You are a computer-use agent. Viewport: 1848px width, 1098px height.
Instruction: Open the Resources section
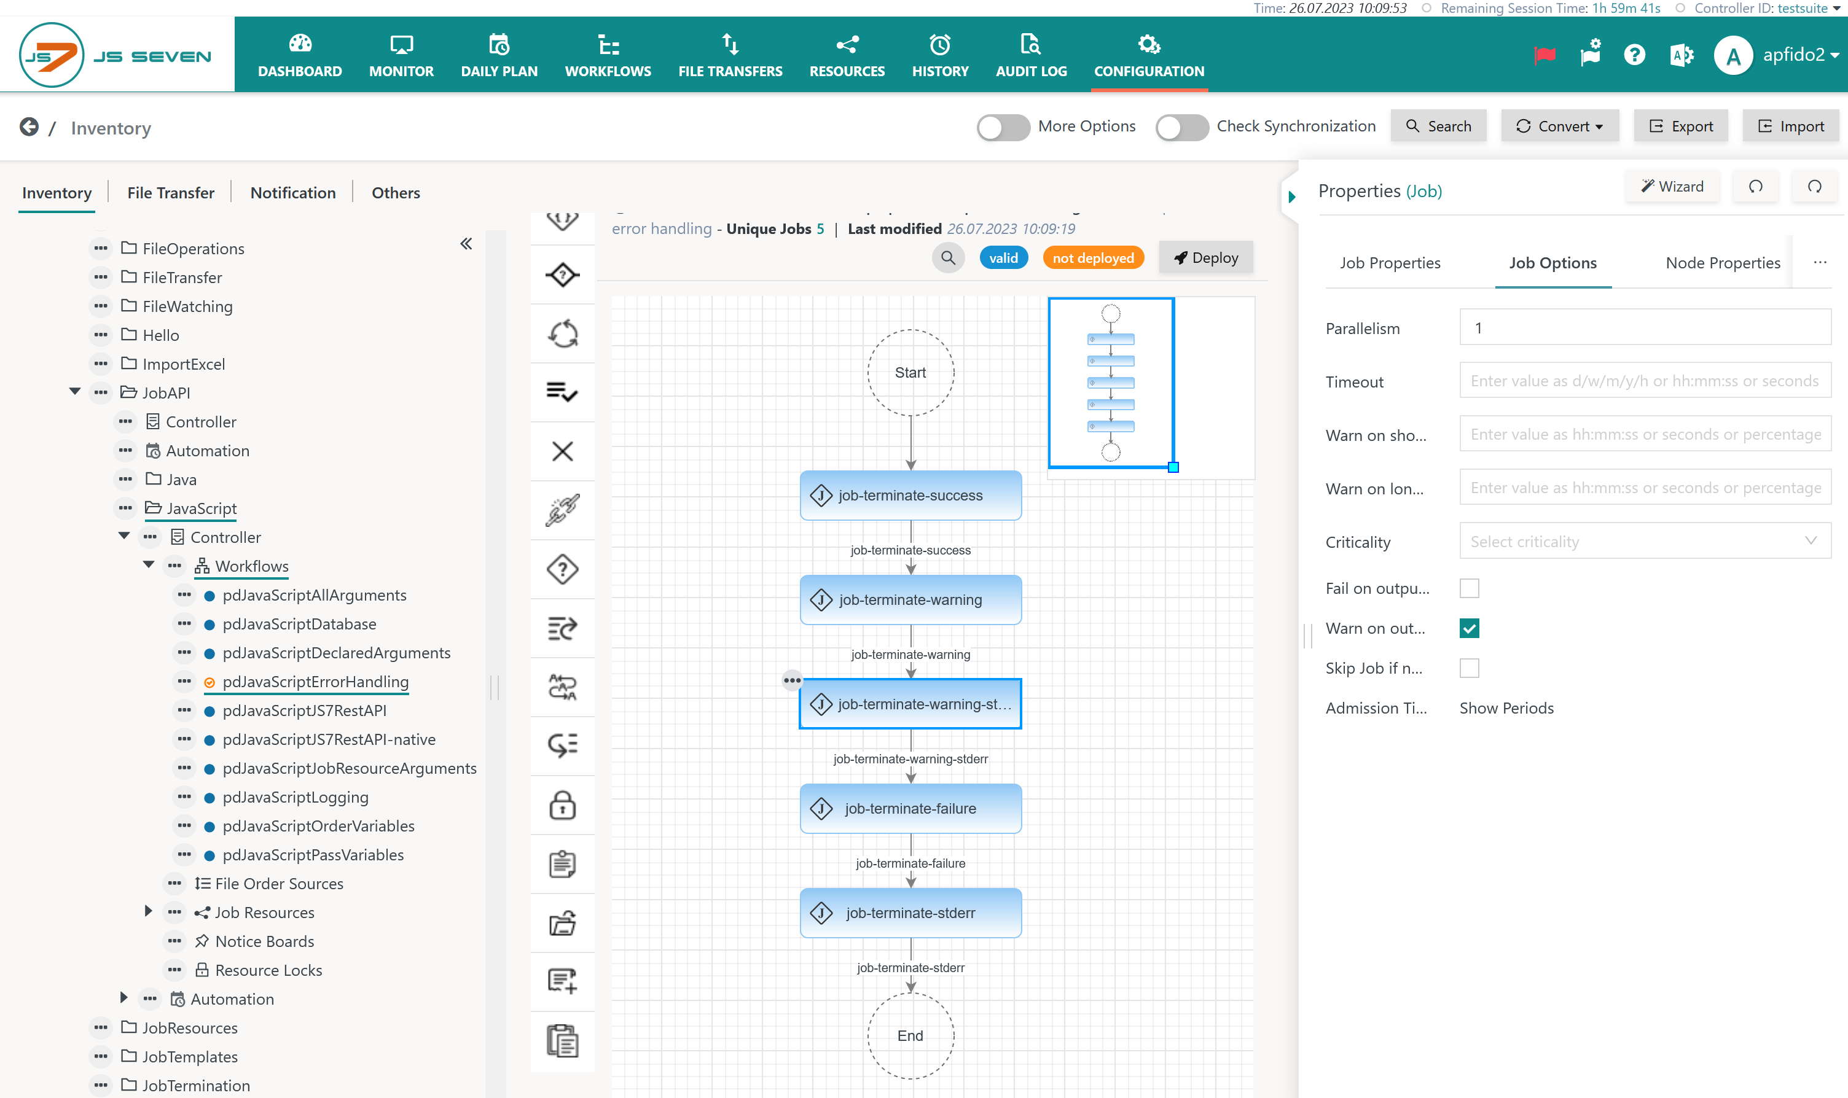click(847, 55)
